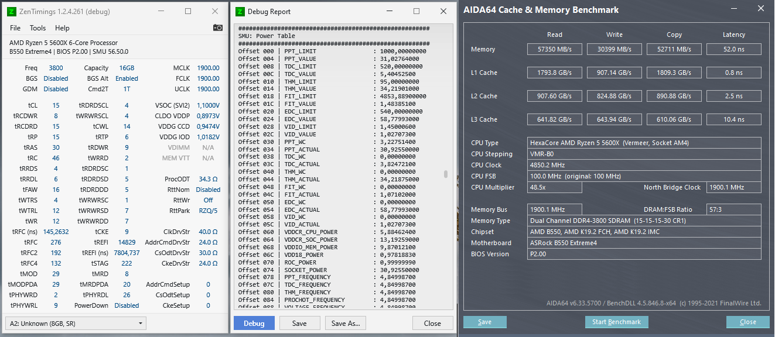Click the Debug button in Debug Report

tap(254, 323)
